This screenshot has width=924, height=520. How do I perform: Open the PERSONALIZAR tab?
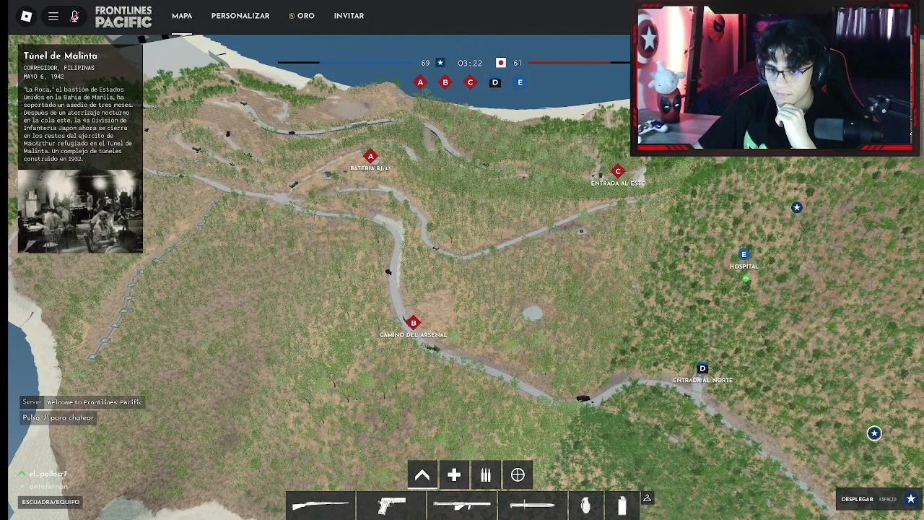(240, 16)
